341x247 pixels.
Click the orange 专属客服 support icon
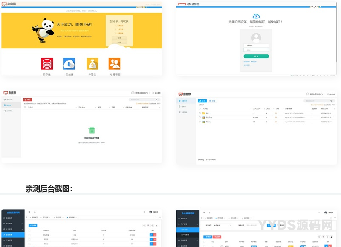[114, 63]
